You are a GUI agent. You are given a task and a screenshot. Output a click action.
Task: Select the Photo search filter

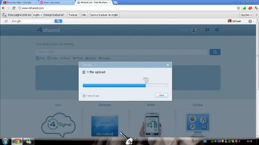[x=78, y=58]
